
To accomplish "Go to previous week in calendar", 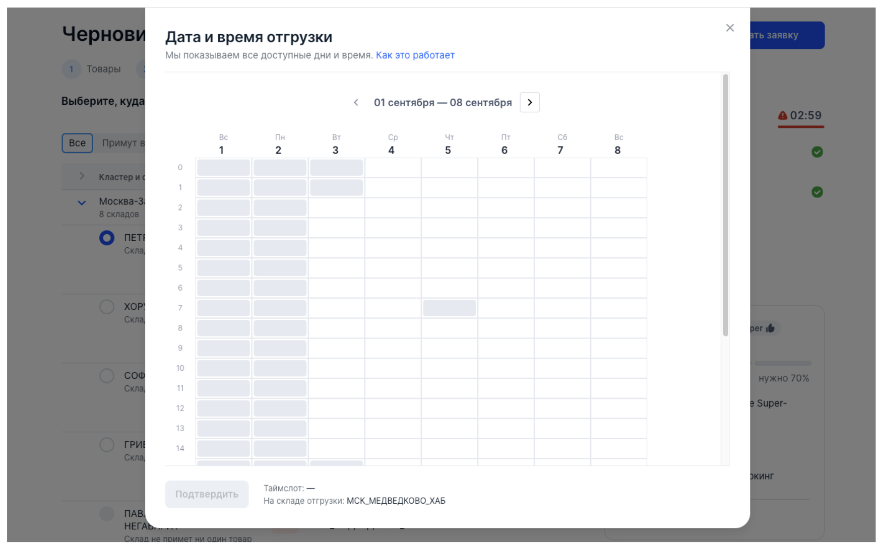I will pos(356,103).
